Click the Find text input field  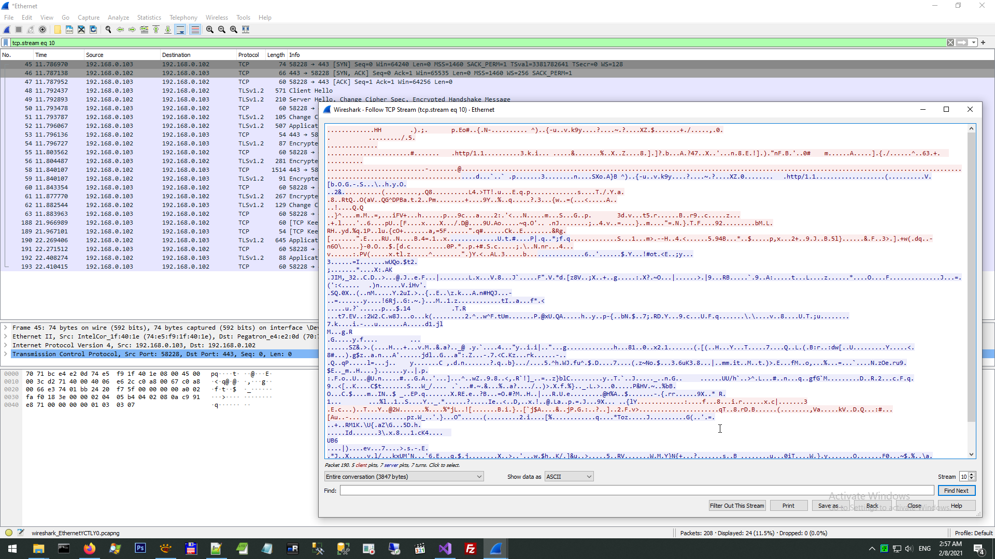636,491
